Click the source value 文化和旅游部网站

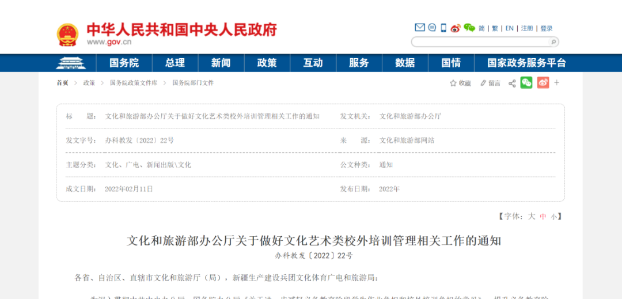tap(407, 141)
